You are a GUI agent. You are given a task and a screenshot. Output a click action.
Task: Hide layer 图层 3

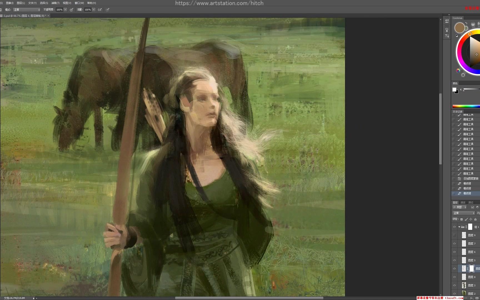pyautogui.click(x=454, y=285)
